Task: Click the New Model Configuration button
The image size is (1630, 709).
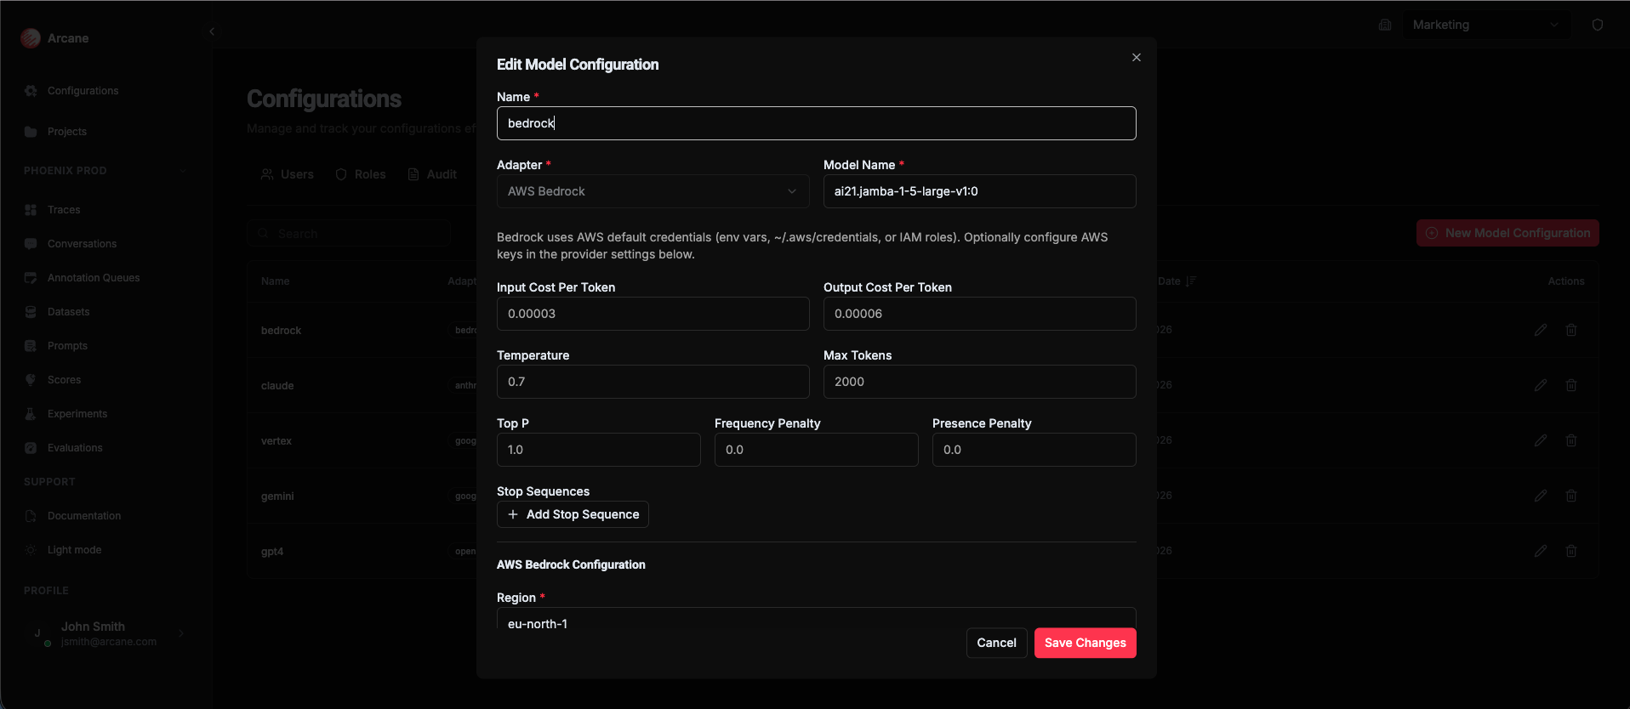Action: click(1507, 233)
